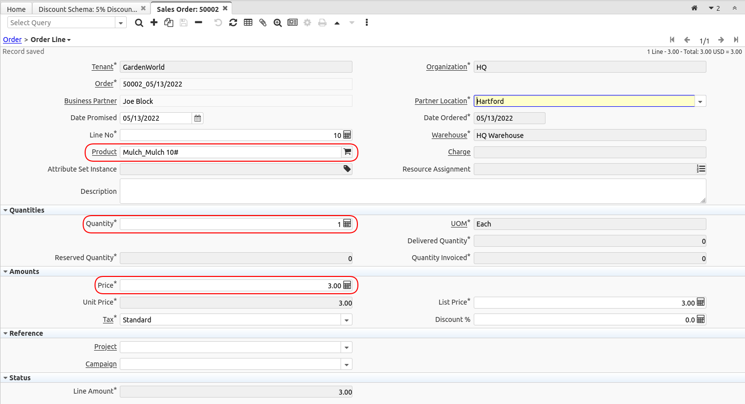
Task: Expand the Partner Location dropdown
Action: [700, 101]
